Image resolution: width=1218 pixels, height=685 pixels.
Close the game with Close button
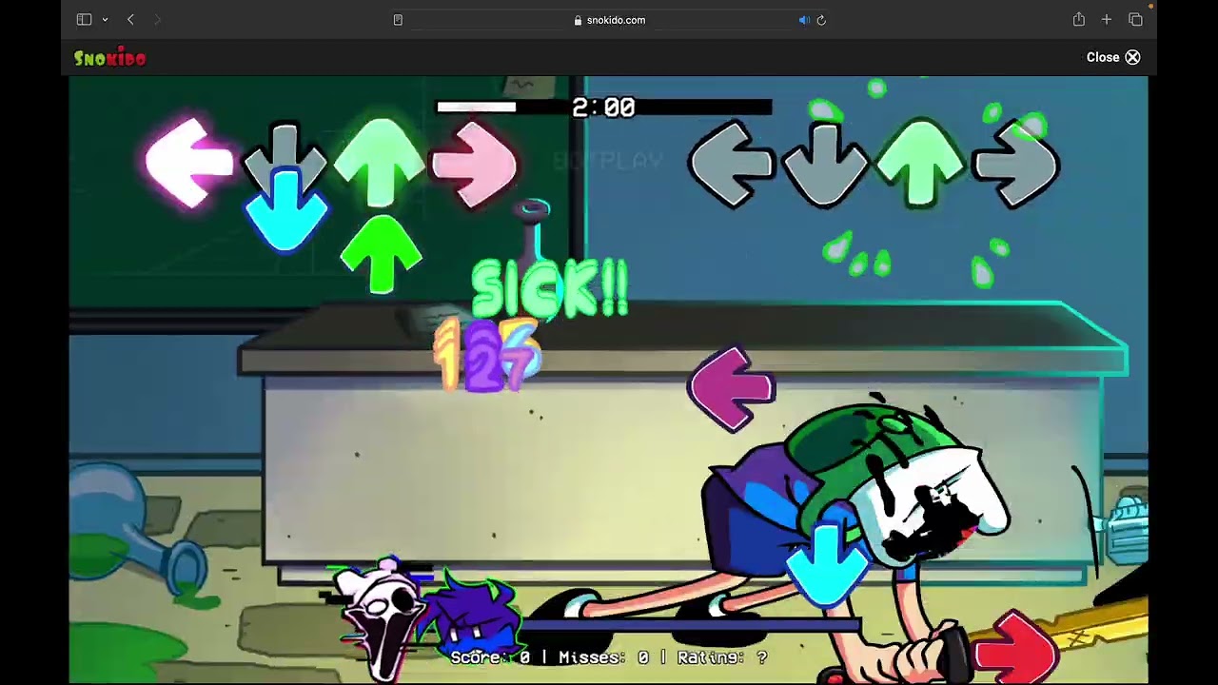pos(1113,57)
